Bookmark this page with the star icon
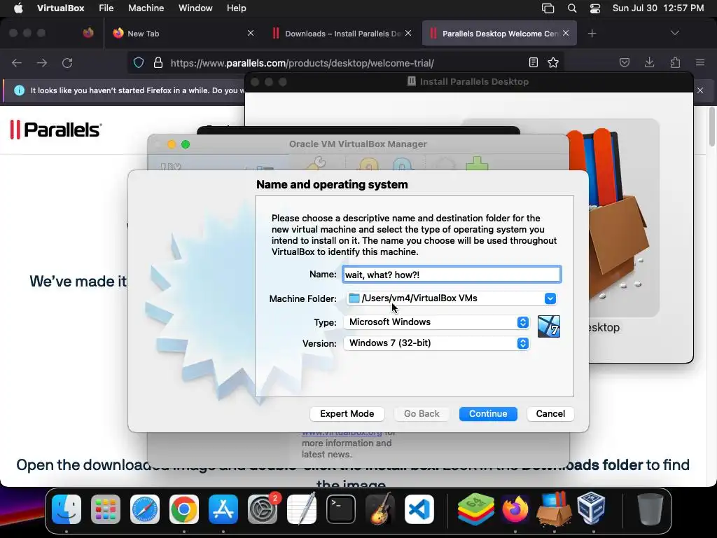The height and width of the screenshot is (538, 717). click(553, 62)
